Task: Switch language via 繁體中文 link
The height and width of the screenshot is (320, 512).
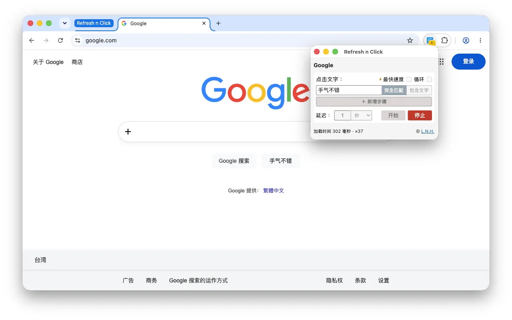Action: coord(274,191)
